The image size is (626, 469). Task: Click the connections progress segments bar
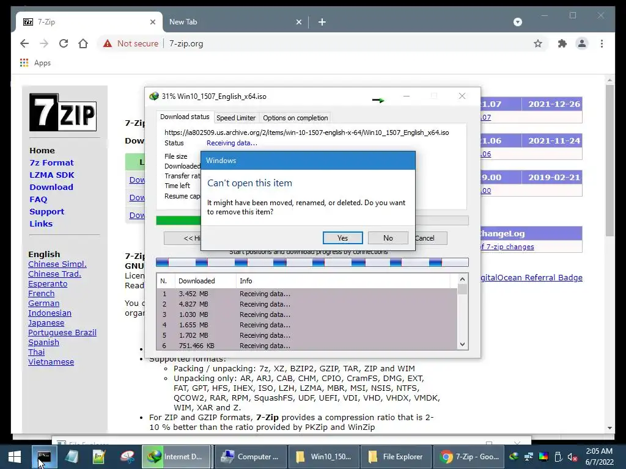click(x=312, y=262)
